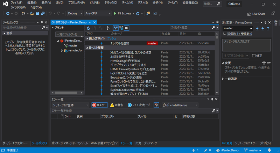Click the browser refresh icon beside IIS Express
The image size is (280, 153).
pos(138,14)
